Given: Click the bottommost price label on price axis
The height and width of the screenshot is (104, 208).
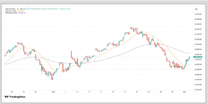Looking at the screenshot, I should [x=197, y=89].
